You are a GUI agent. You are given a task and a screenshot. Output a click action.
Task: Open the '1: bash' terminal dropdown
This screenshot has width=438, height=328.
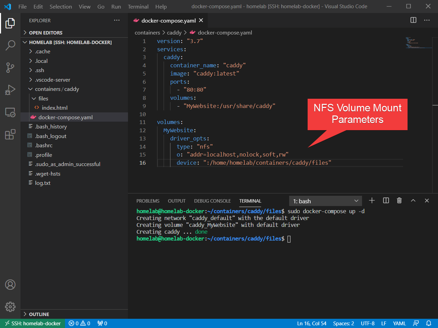click(x=325, y=201)
